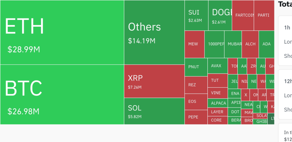Select the red EOS tile
This screenshot has width=292, height=142.
coord(196,101)
